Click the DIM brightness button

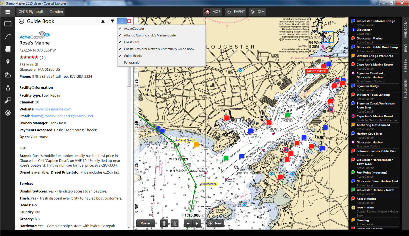(257, 12)
